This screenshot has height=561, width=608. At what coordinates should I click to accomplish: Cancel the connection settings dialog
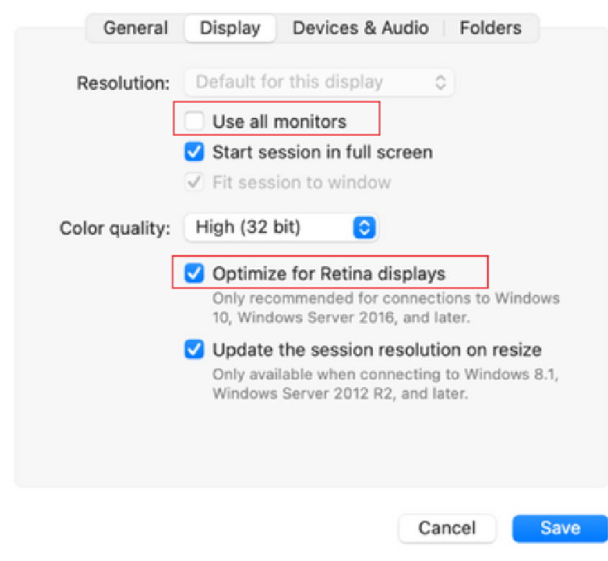coord(447,528)
